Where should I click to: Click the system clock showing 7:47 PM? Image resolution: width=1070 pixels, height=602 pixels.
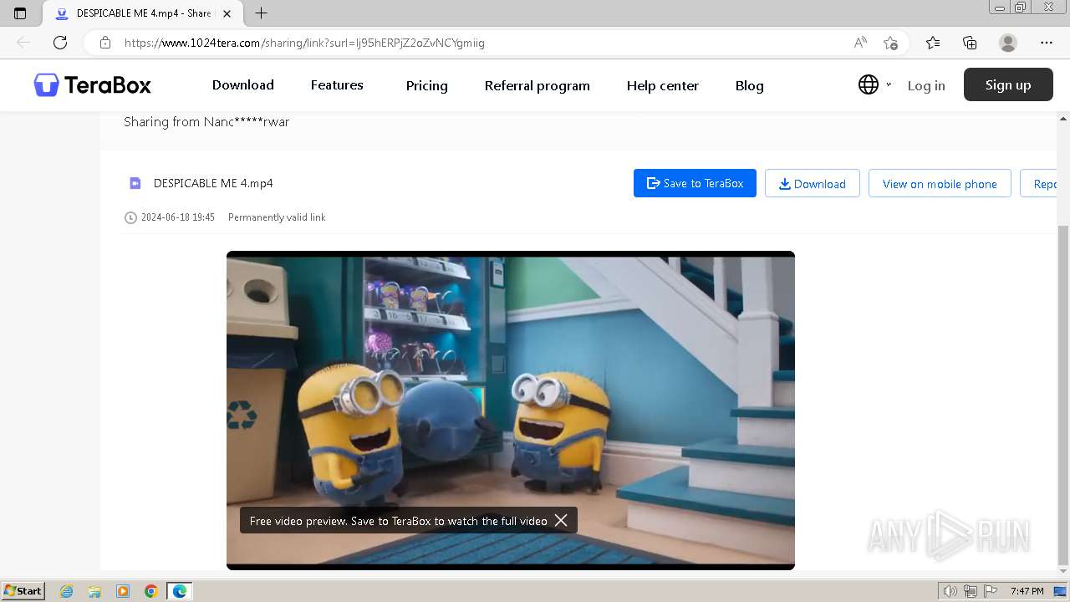click(1027, 591)
